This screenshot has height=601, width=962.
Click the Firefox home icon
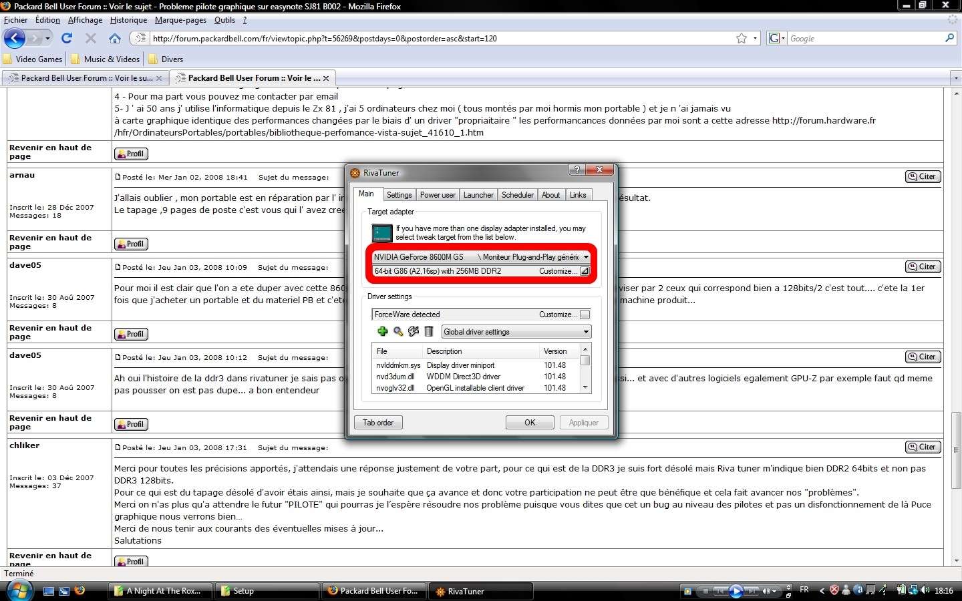click(115, 38)
